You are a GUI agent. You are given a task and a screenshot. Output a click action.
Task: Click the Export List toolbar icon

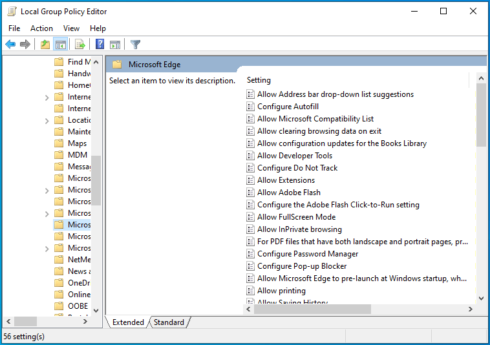tap(80, 45)
